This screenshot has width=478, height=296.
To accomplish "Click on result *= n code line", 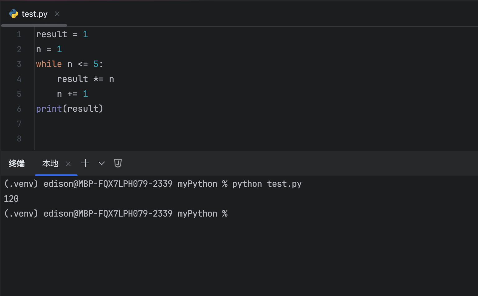I will pos(86,79).
